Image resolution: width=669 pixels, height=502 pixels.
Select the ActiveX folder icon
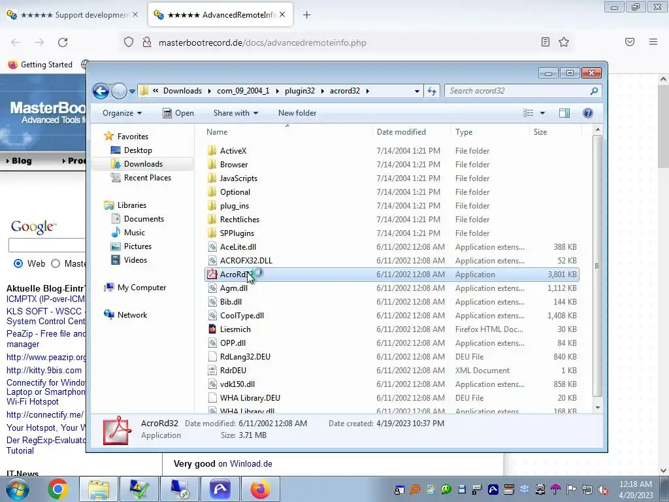click(x=212, y=151)
